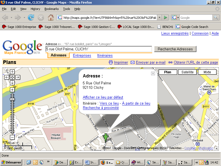Click the green marker arrow on map
The height and width of the screenshot is (166, 221).
click(x=106, y=138)
